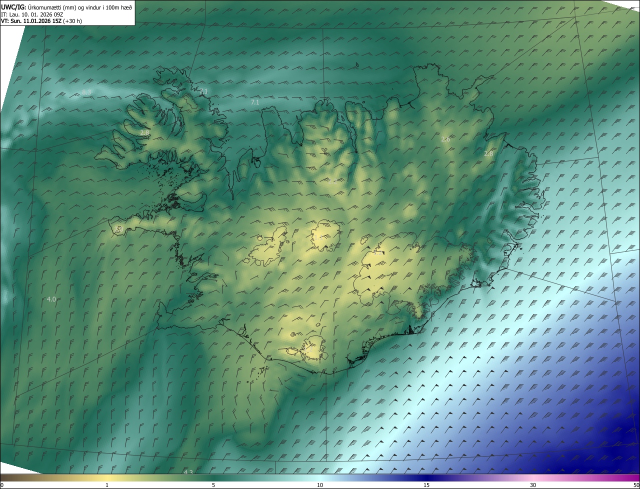Click the 10 tick label on the colour scale

[320, 485]
